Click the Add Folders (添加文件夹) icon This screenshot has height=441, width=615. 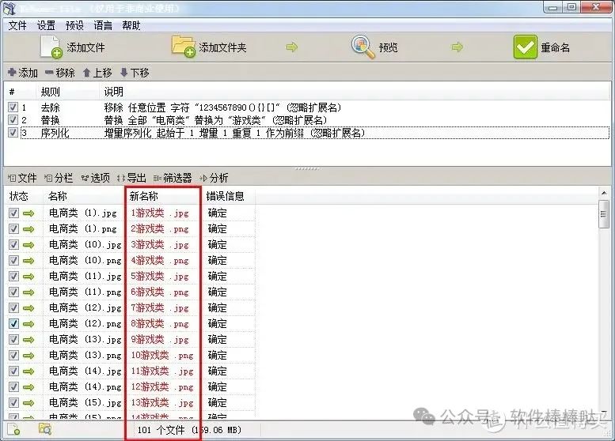point(184,46)
